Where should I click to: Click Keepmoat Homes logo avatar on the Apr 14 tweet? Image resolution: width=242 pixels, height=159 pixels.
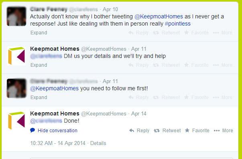click(16, 121)
